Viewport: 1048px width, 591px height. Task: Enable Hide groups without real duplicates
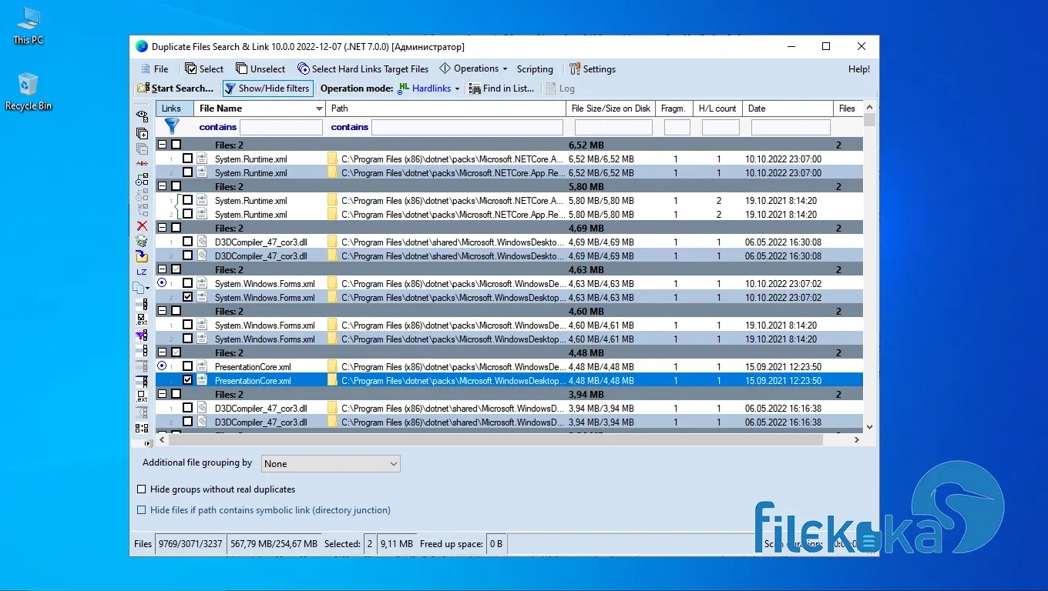(x=141, y=489)
